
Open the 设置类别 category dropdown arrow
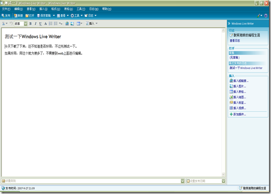[183, 181]
